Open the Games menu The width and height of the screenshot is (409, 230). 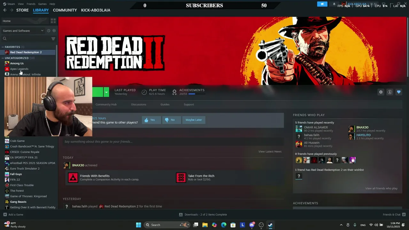tap(42, 4)
